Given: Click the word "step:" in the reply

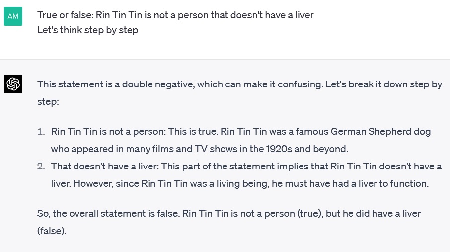Looking at the screenshot, I should tap(48, 102).
